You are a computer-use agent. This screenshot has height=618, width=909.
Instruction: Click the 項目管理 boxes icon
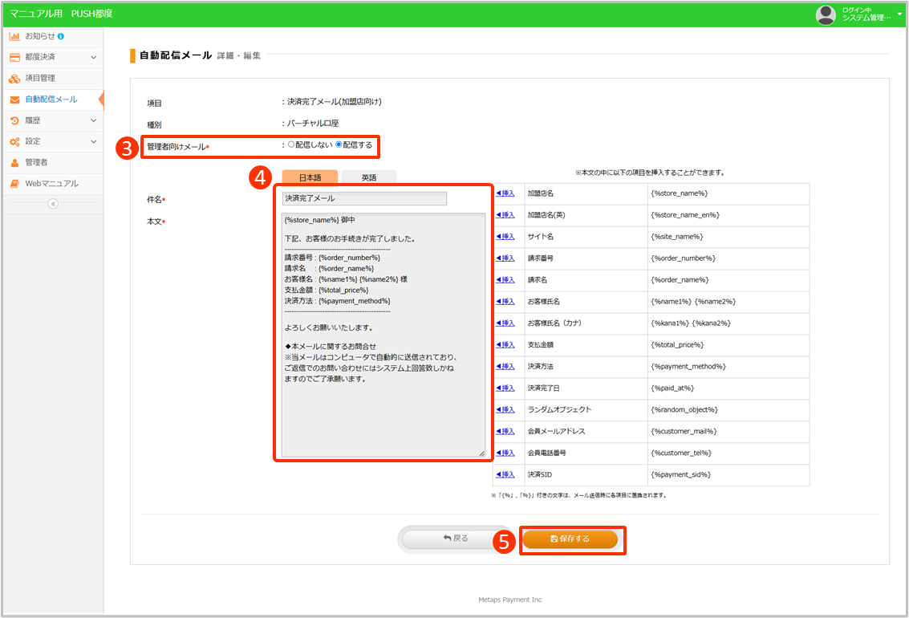coord(14,79)
